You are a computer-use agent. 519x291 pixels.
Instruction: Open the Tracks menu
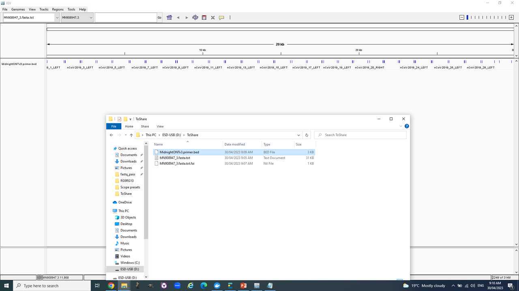pyautogui.click(x=44, y=9)
